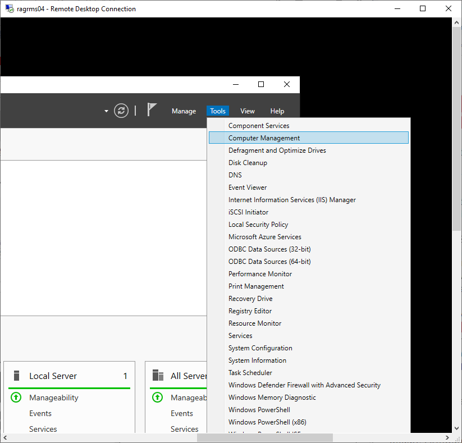Screen dimensions: 462x443
Task: Open Event Viewer
Action: click(x=309, y=188)
